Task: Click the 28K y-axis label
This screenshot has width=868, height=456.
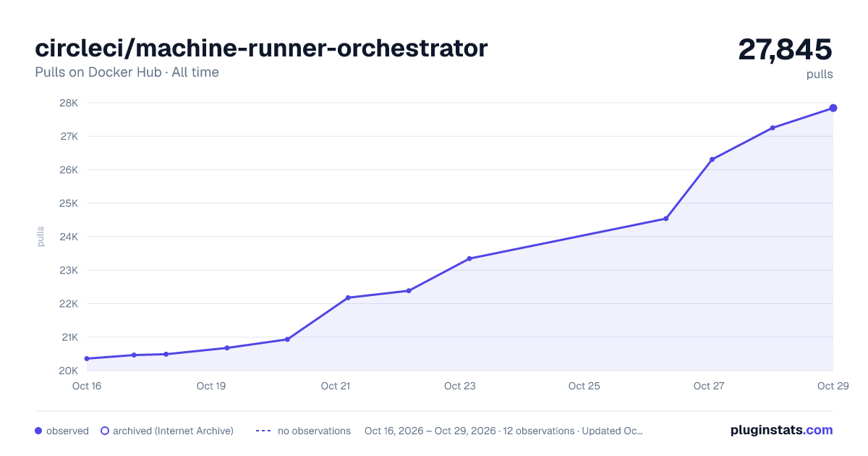Action: pos(69,103)
